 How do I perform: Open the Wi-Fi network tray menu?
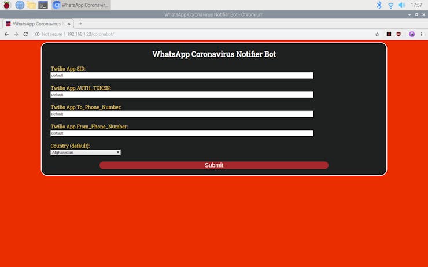(x=390, y=5)
